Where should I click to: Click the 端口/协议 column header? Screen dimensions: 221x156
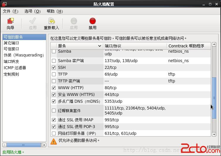click(x=135, y=46)
